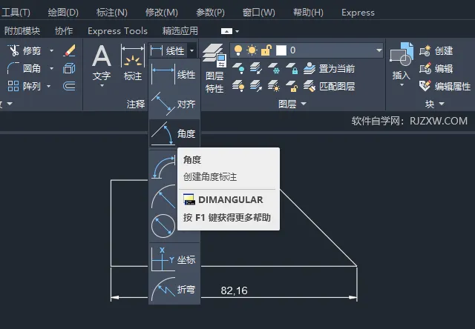Open the 窗口(W) menu
This screenshot has height=329, width=475.
[x=259, y=13]
